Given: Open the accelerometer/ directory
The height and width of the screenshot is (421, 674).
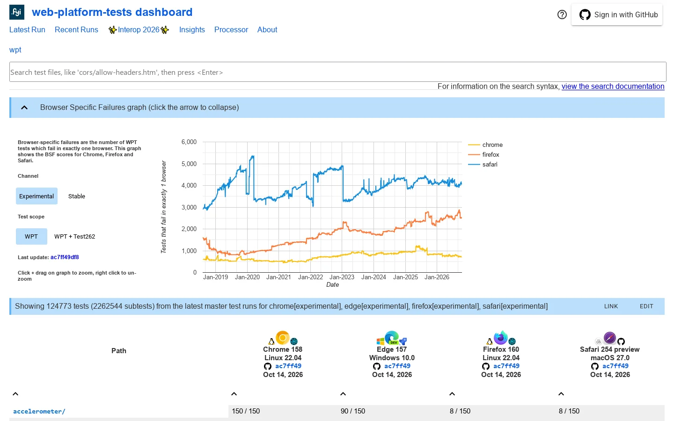Looking at the screenshot, I should click(x=39, y=411).
